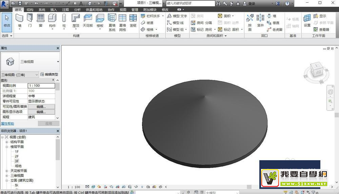Toggle Show work plane (显示)

tap(320, 16)
